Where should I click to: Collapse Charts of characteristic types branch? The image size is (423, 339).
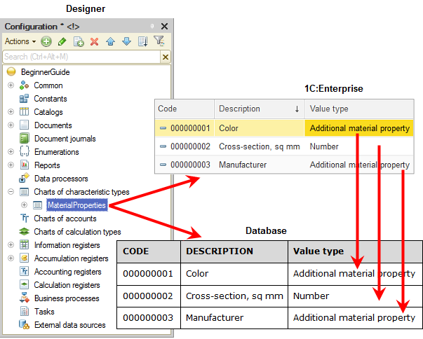[11, 192]
